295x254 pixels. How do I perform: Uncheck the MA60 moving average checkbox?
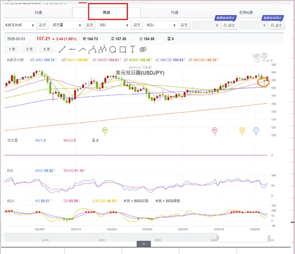click(x=126, y=60)
